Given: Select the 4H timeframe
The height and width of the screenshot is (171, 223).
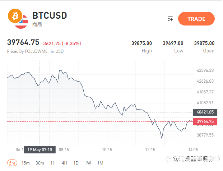Looking at the screenshot, I should (64, 163).
